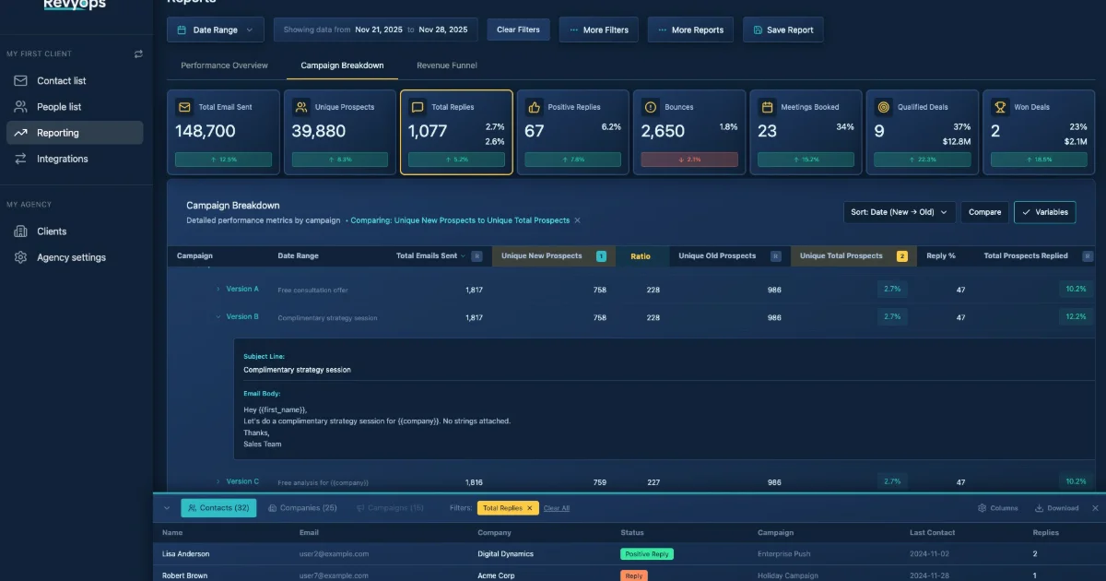Select the Campaign Breakdown tab
The height and width of the screenshot is (581, 1106).
click(342, 65)
